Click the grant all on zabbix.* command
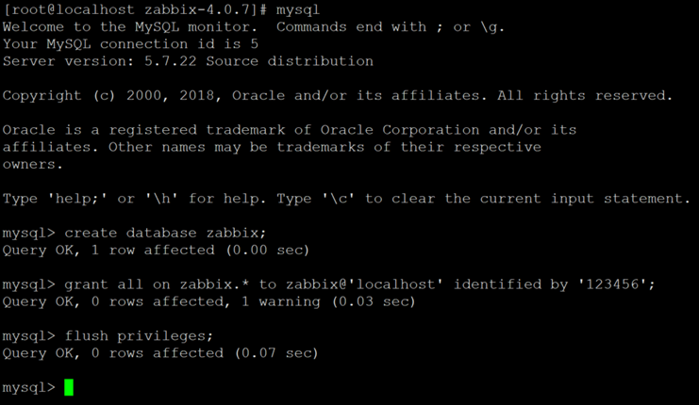 (x=359, y=284)
